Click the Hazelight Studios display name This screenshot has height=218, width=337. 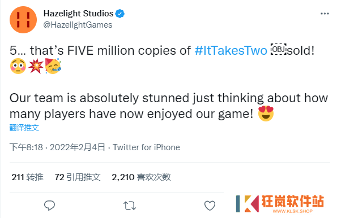click(x=79, y=14)
